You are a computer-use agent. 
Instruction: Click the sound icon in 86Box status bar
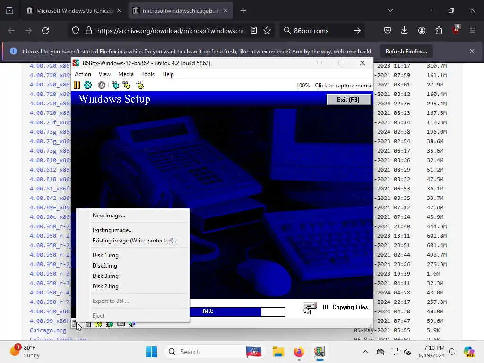coord(132,324)
